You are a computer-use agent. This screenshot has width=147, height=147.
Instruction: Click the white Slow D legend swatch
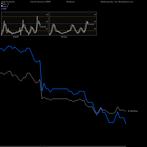pyautogui.click(x=2, y=4)
